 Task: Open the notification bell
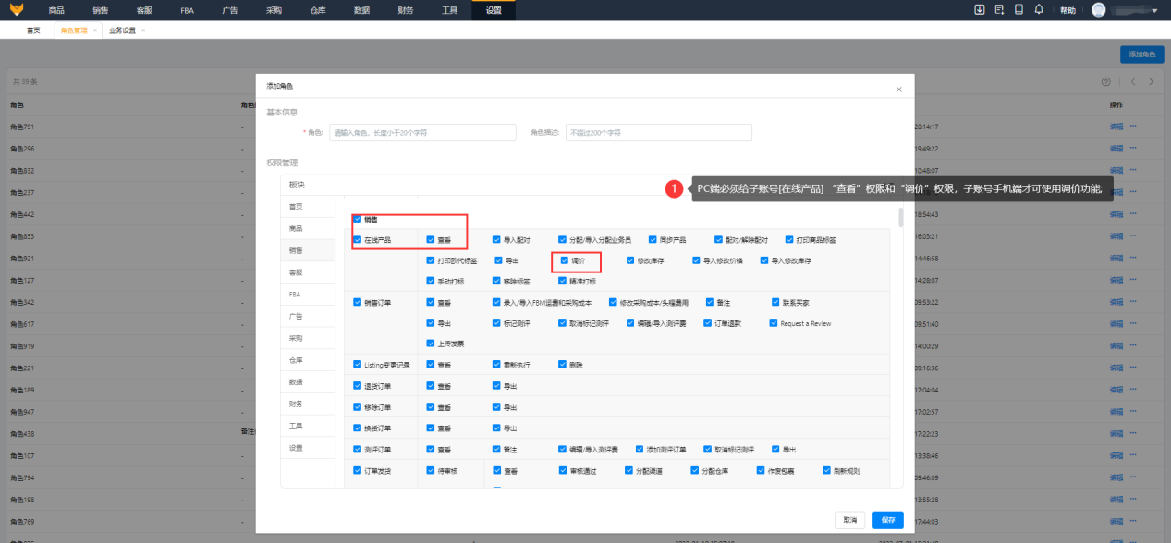1039,9
